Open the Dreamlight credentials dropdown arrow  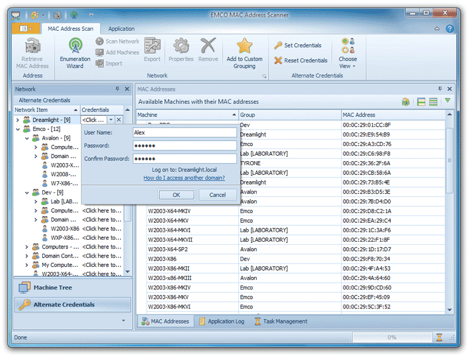click(111, 120)
